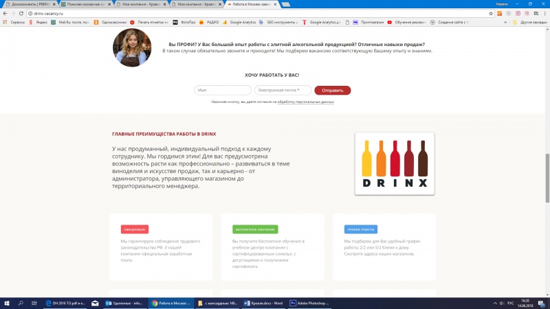550x309 pixels.
Task: Click the ГЛАВНЫЕ ПРЕИМУЩЕСТВА РАБОТЫ В DRINX heading
Action: (164, 134)
